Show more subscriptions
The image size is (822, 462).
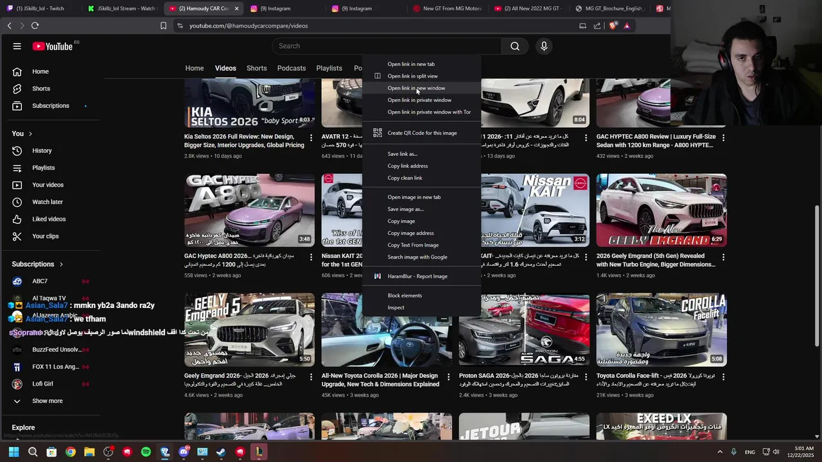47,401
